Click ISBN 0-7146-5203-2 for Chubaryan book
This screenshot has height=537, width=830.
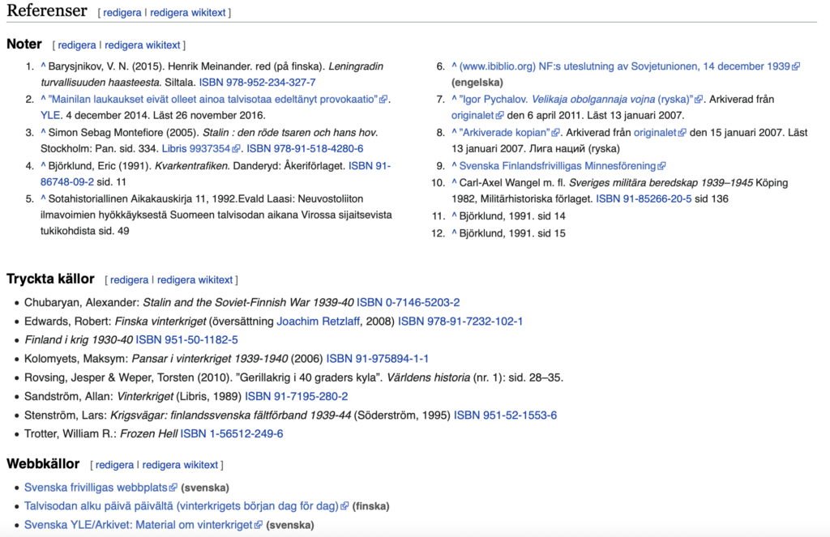(x=408, y=302)
